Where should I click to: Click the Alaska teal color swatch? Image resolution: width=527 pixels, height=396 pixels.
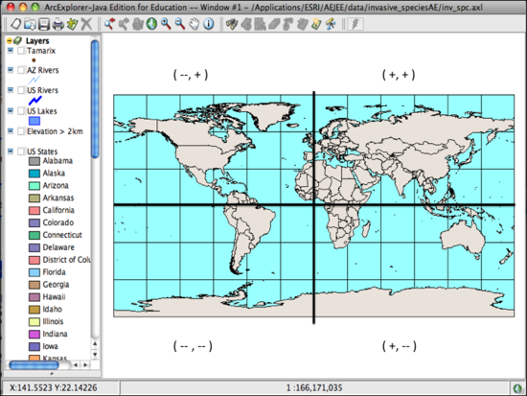pos(34,174)
